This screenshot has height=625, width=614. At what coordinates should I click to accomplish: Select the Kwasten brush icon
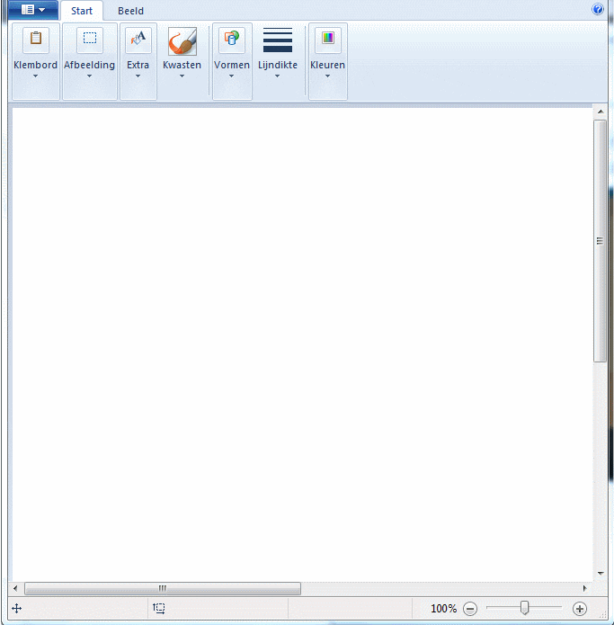pos(182,41)
